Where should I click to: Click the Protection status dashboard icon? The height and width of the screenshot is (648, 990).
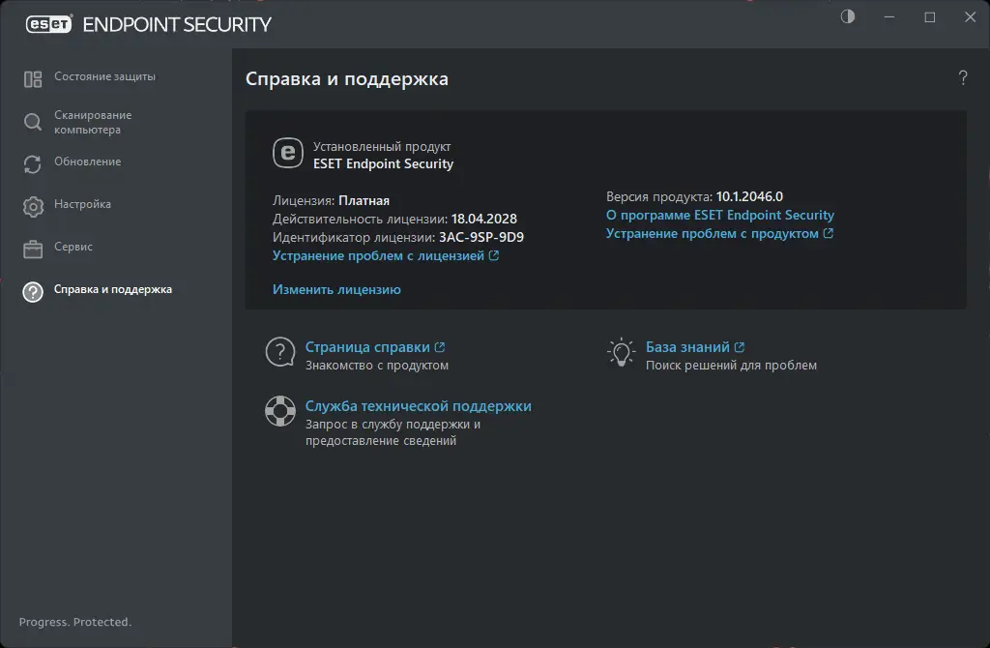click(x=33, y=79)
